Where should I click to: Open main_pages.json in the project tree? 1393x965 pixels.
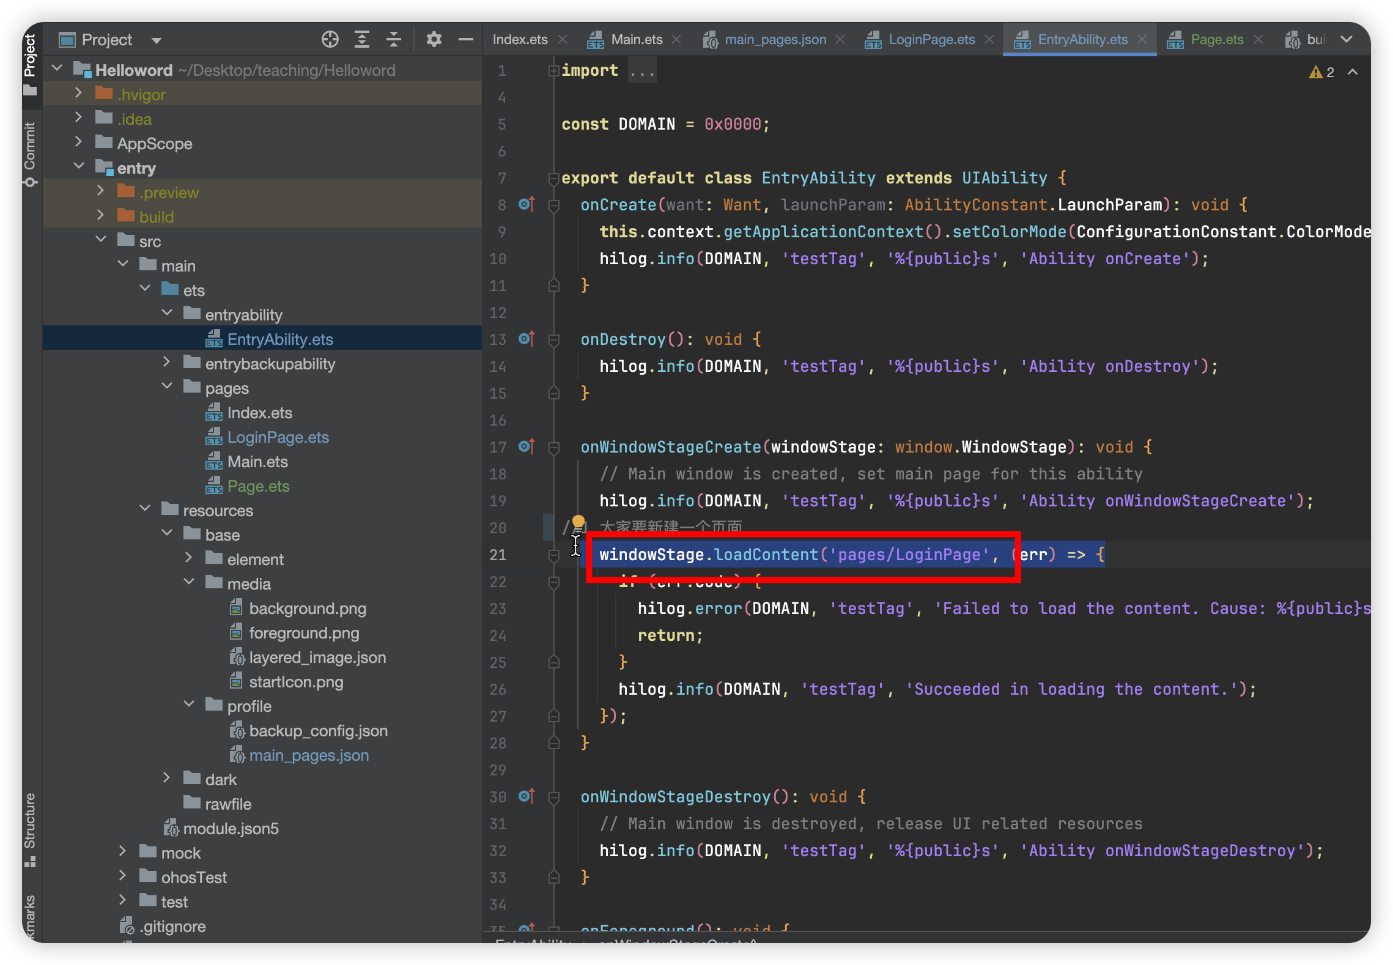coord(308,755)
